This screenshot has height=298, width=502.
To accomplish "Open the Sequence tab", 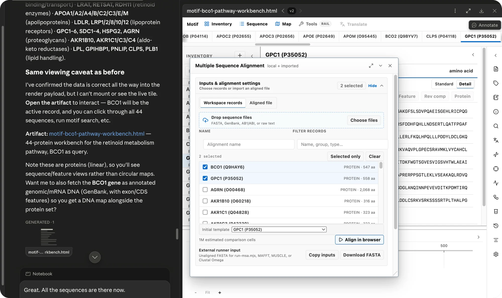I will 254,24.
